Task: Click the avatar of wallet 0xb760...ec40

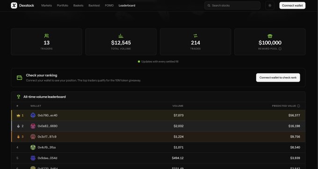Action: point(33,115)
